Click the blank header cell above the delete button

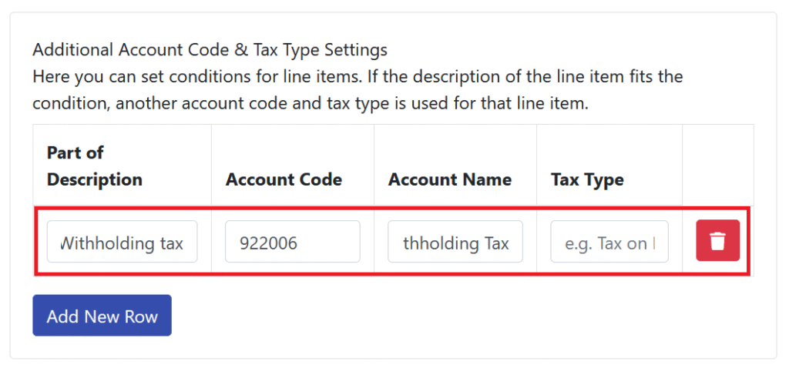click(717, 165)
